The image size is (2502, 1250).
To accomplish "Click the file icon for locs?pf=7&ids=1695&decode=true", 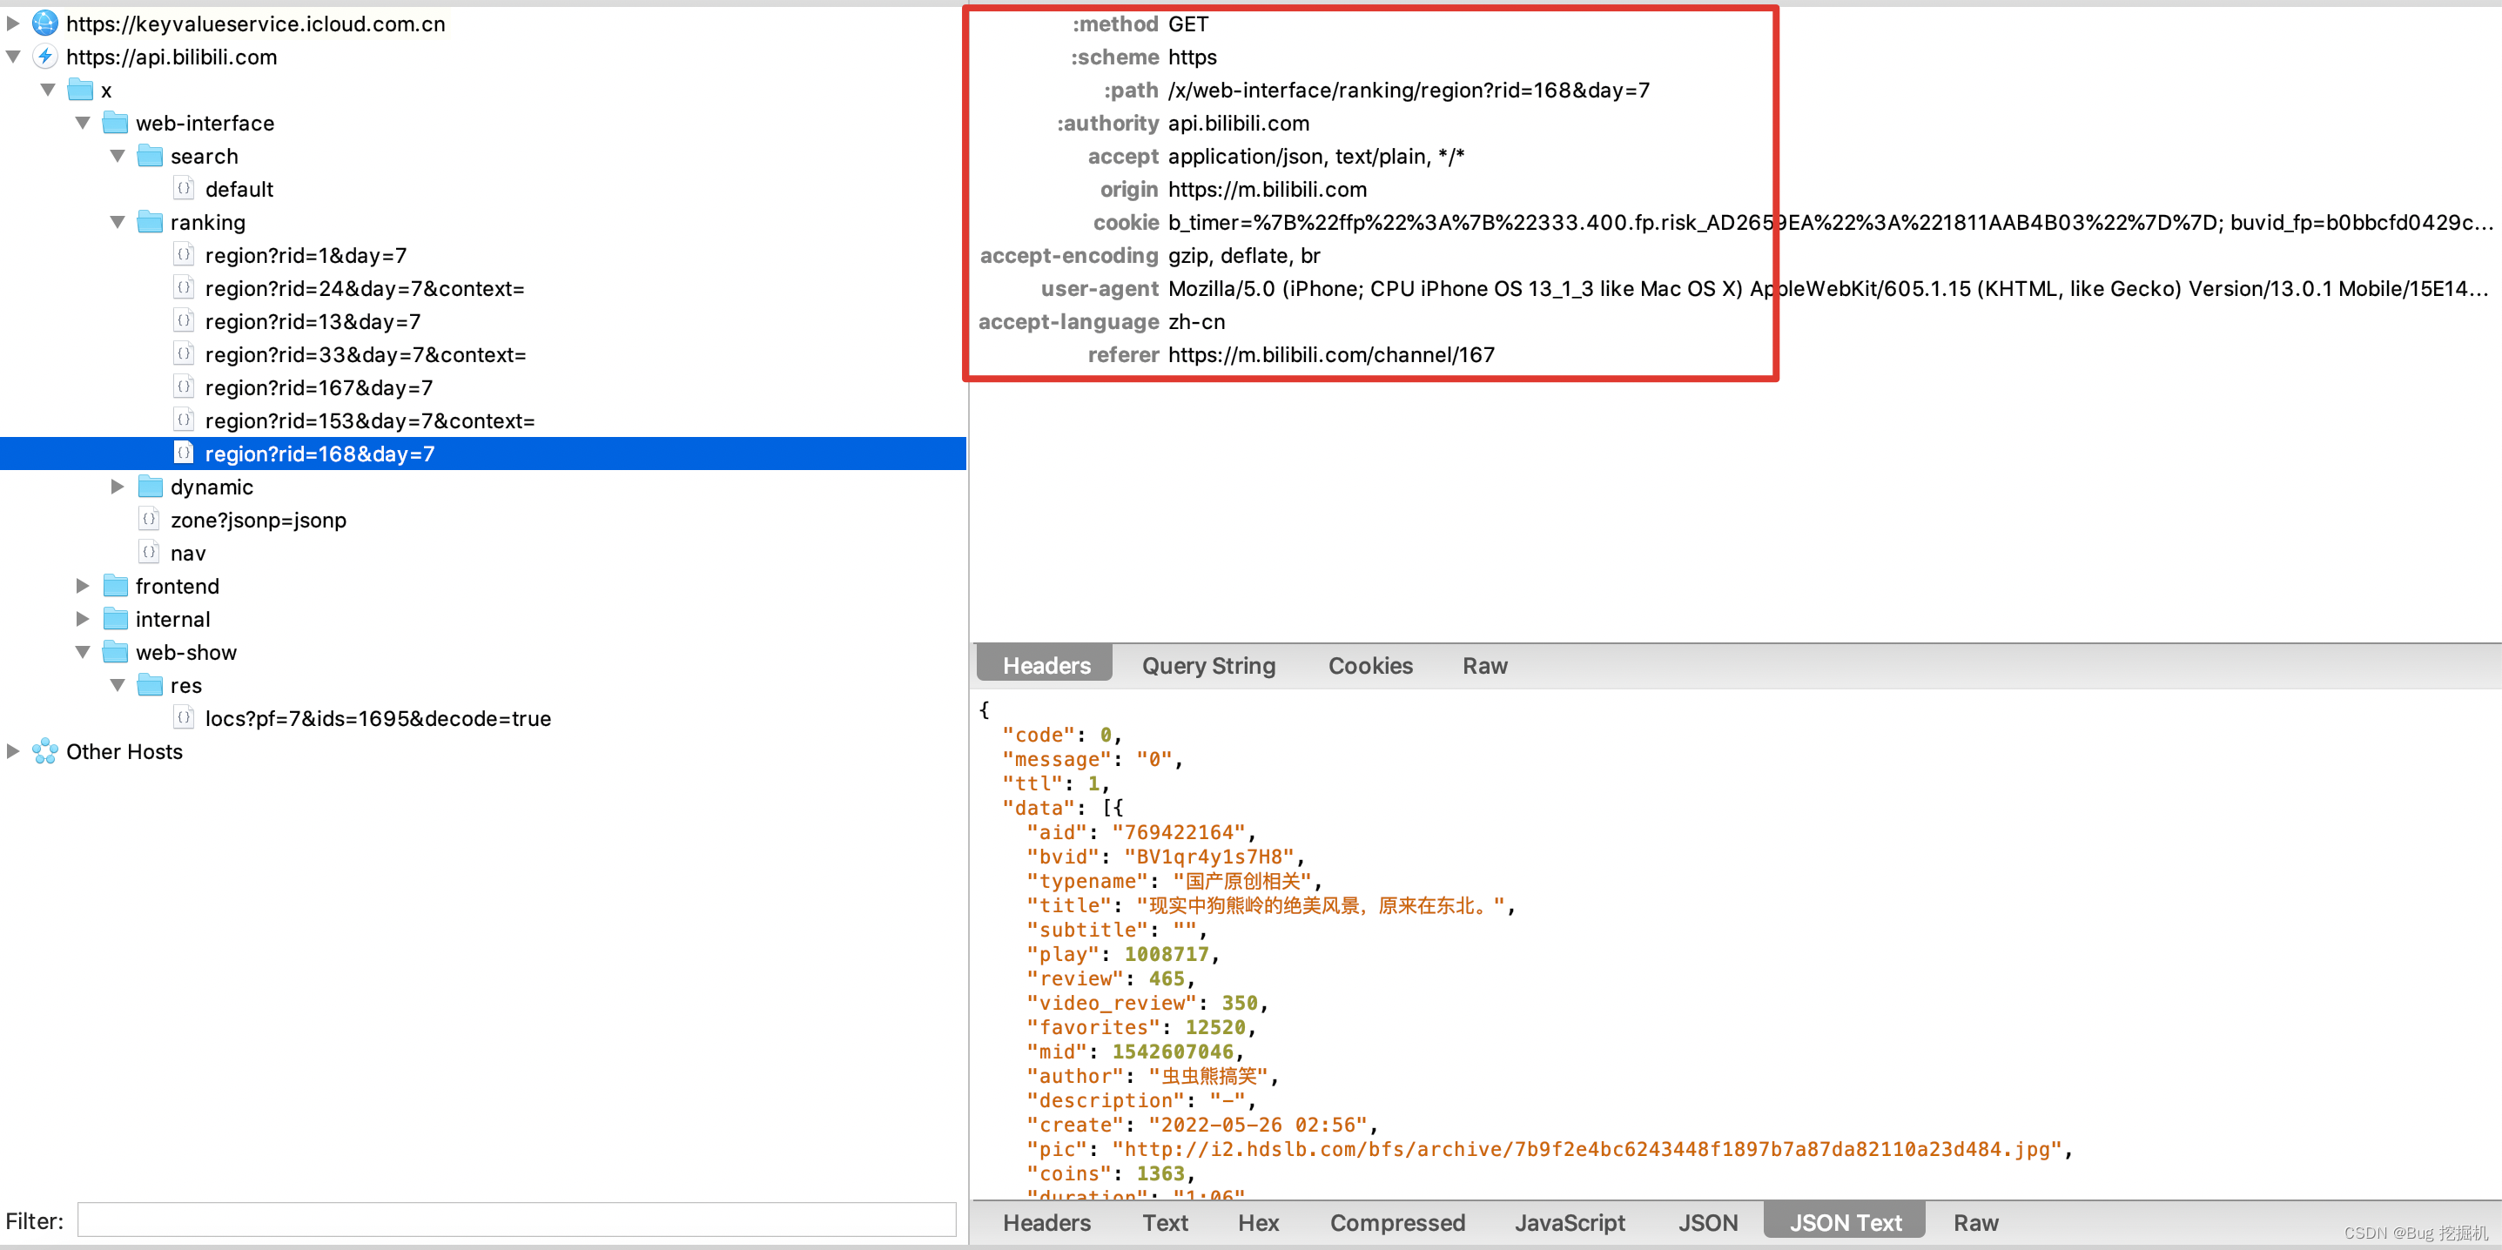I will point(184,718).
